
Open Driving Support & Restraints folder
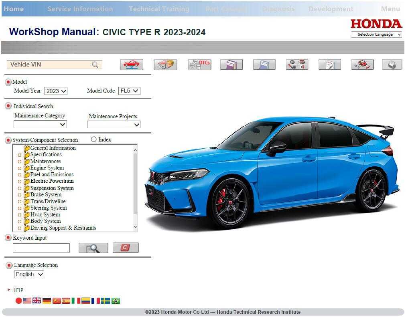pos(60,228)
